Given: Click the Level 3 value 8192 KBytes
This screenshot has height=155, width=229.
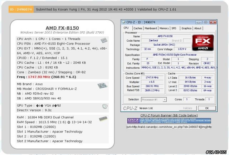Looking at the screenshot, I should 190,90.
